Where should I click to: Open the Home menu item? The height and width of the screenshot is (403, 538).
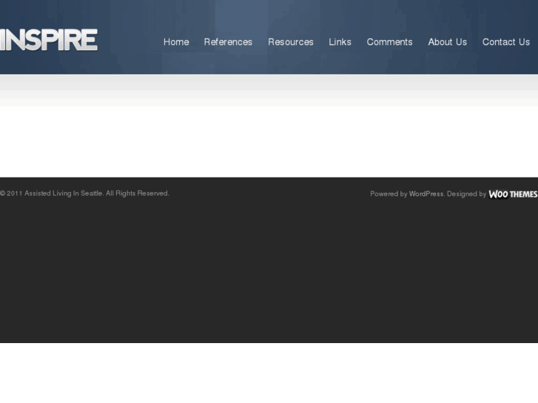pyautogui.click(x=176, y=42)
